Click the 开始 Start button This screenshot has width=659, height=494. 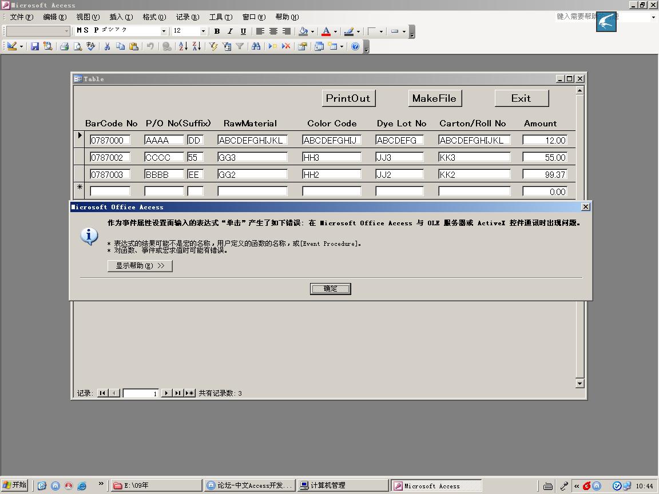15,485
